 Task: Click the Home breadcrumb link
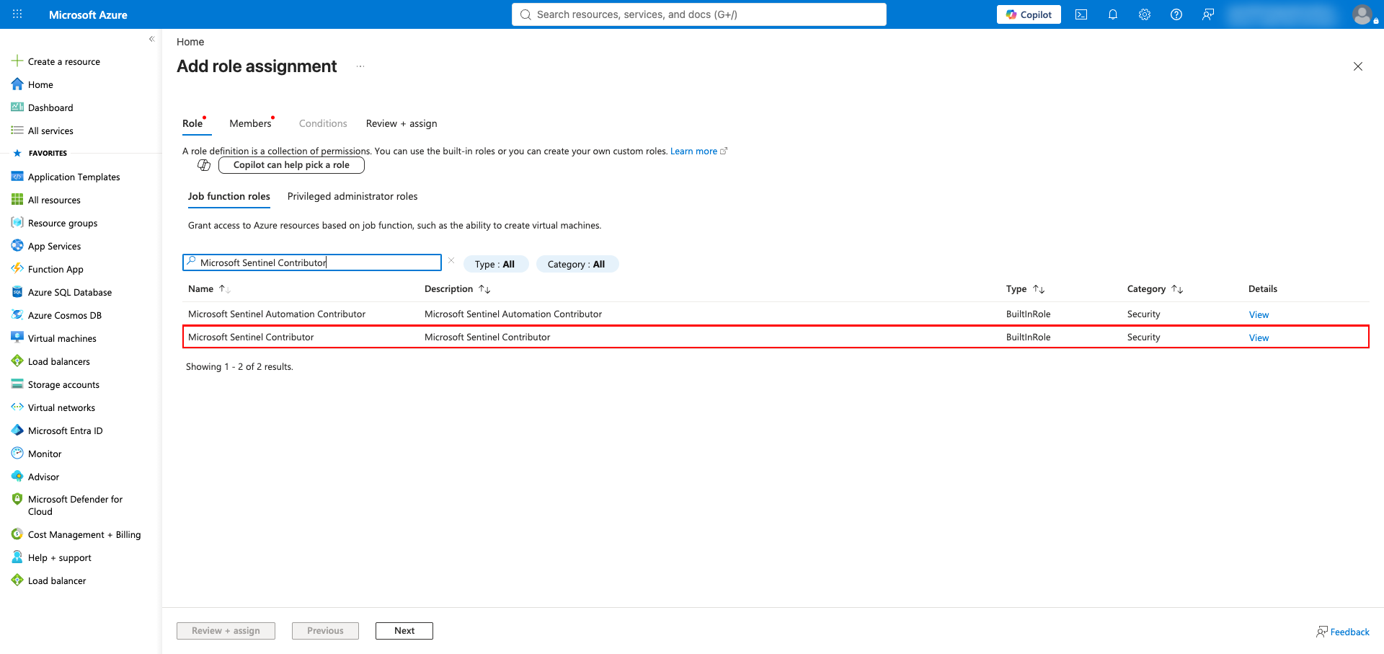coord(190,42)
